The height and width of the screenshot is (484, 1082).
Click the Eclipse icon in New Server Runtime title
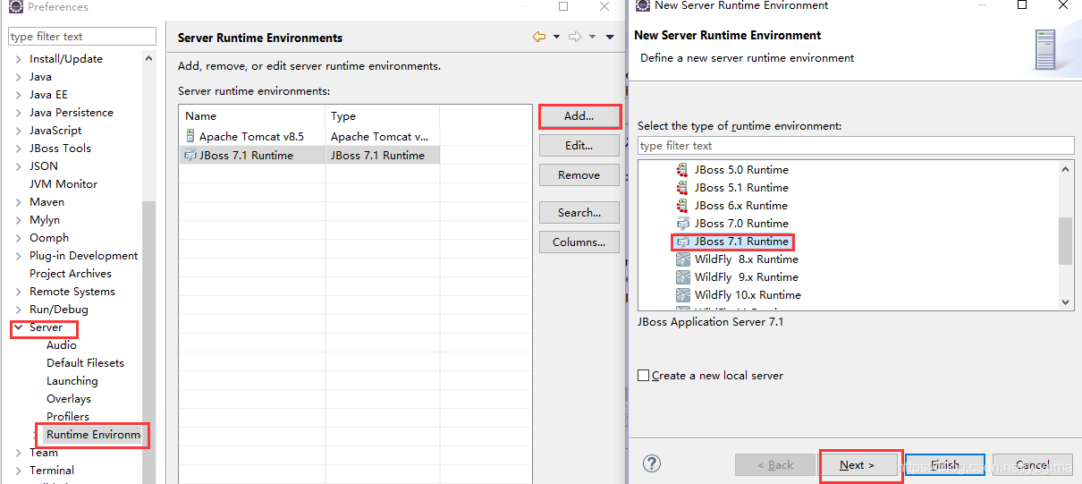click(x=642, y=5)
